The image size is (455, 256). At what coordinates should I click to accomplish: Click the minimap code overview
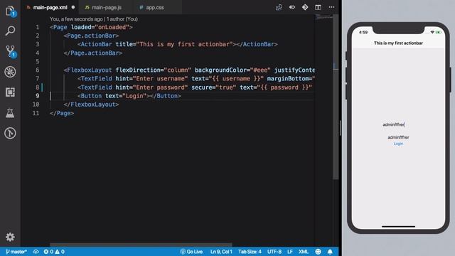(324, 17)
